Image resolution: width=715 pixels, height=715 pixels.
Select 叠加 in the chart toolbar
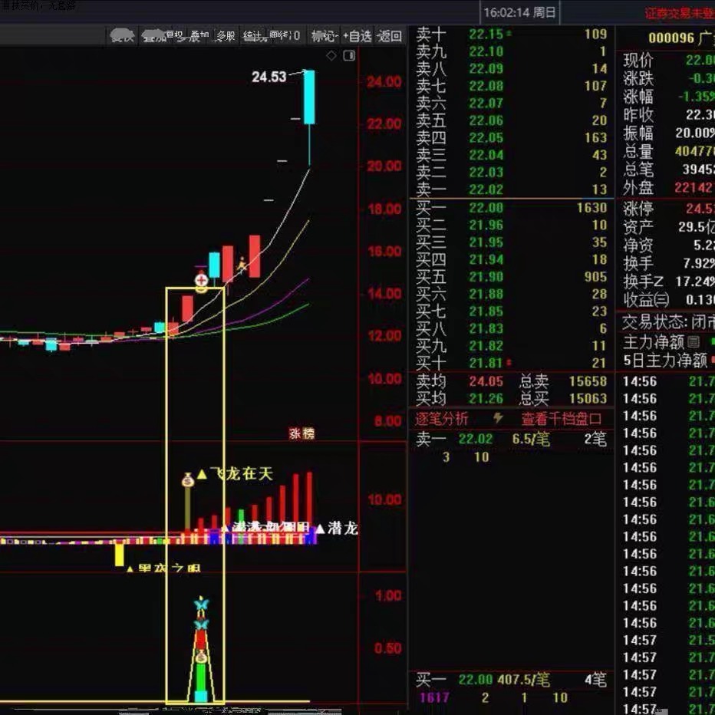[x=199, y=35]
